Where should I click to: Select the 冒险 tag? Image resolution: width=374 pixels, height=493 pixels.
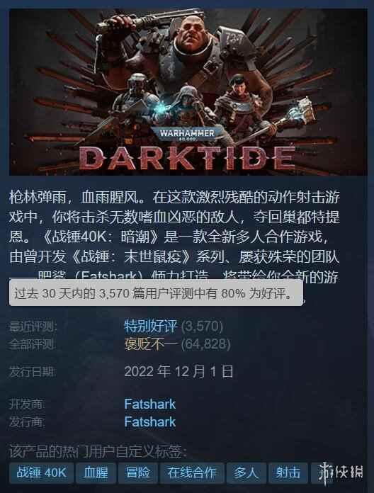tap(137, 472)
